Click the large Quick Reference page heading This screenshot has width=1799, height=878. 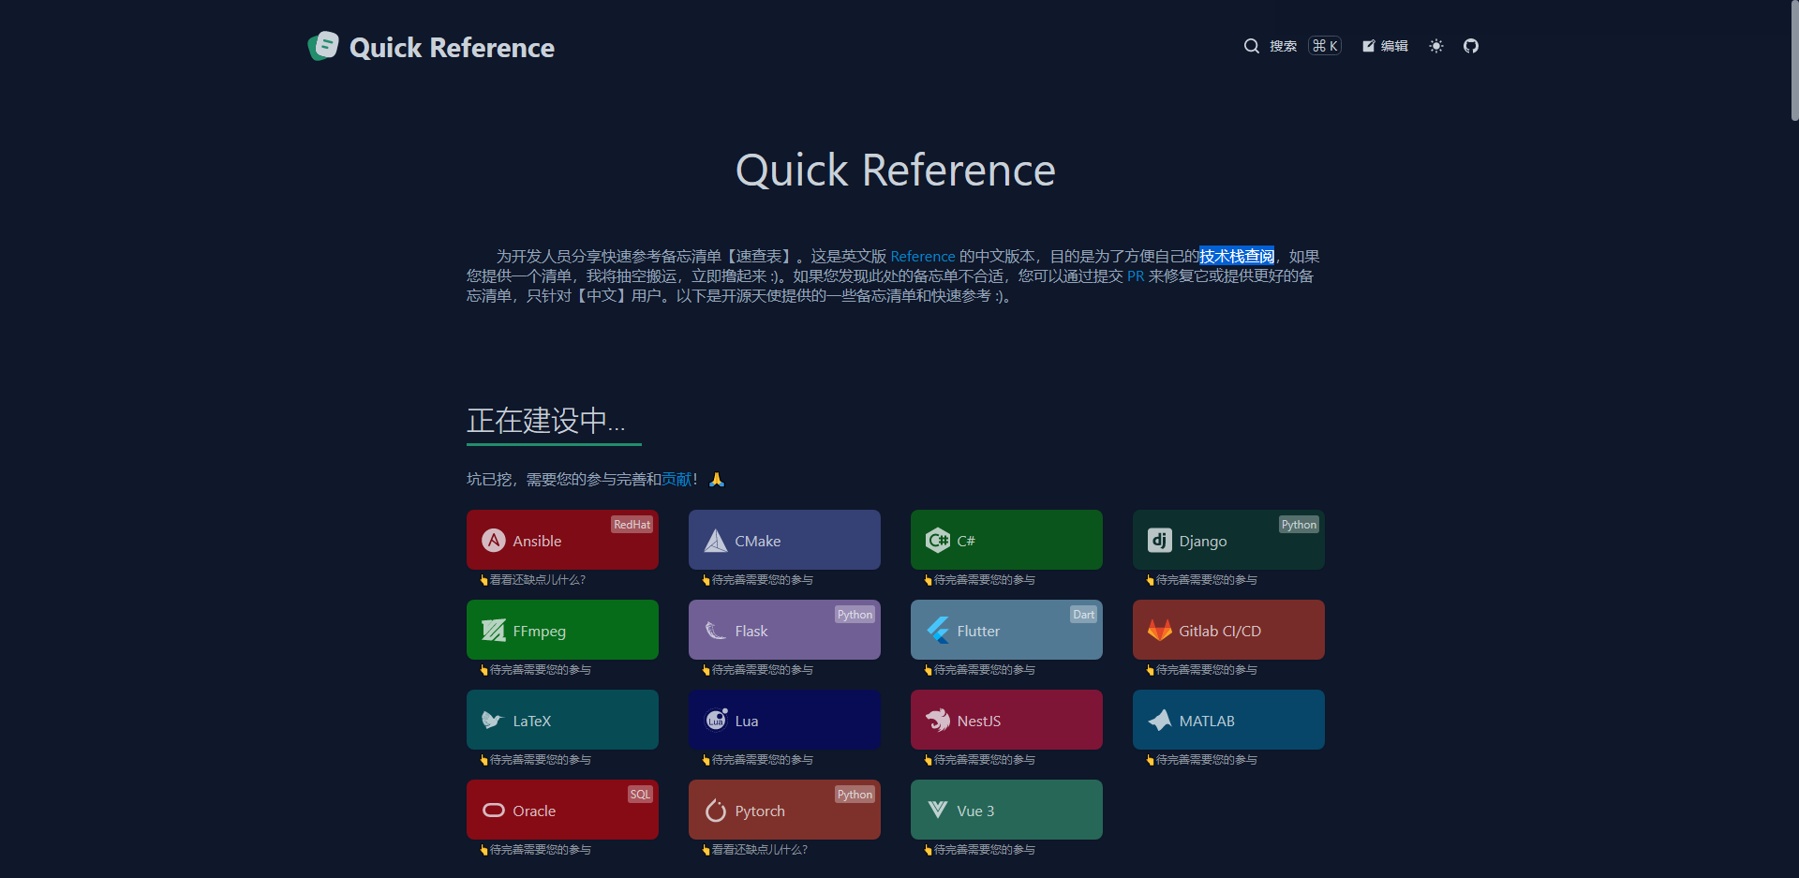pos(896,171)
